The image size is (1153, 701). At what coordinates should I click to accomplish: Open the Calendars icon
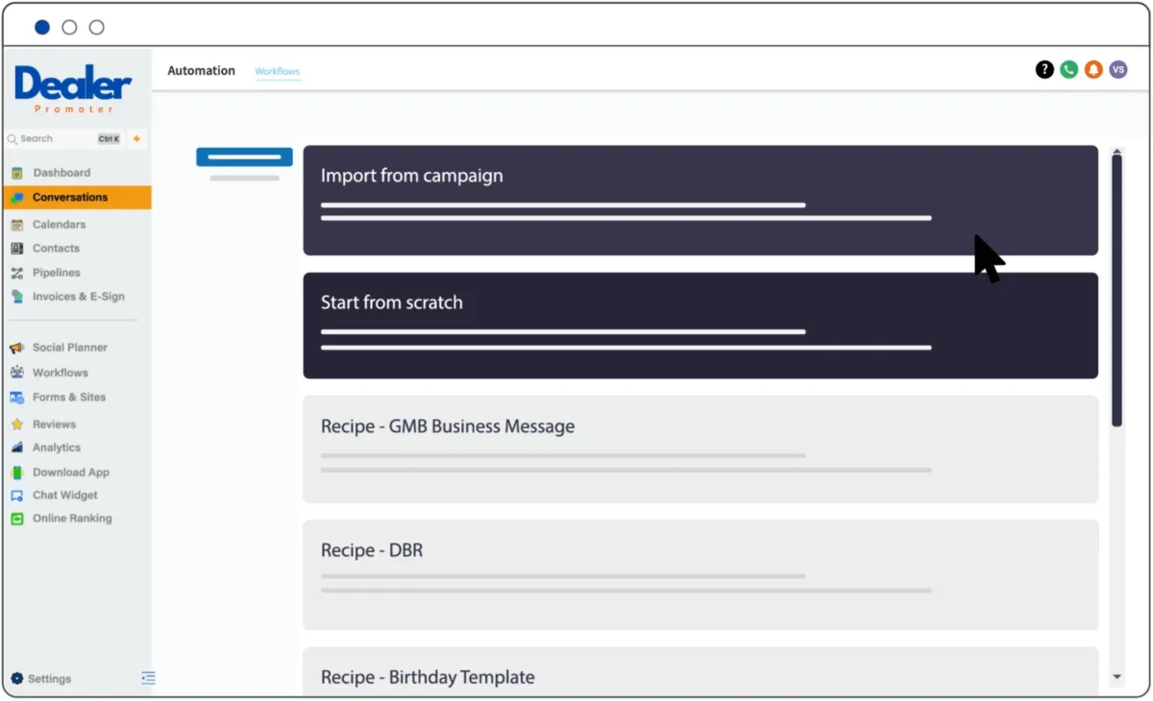click(x=16, y=225)
